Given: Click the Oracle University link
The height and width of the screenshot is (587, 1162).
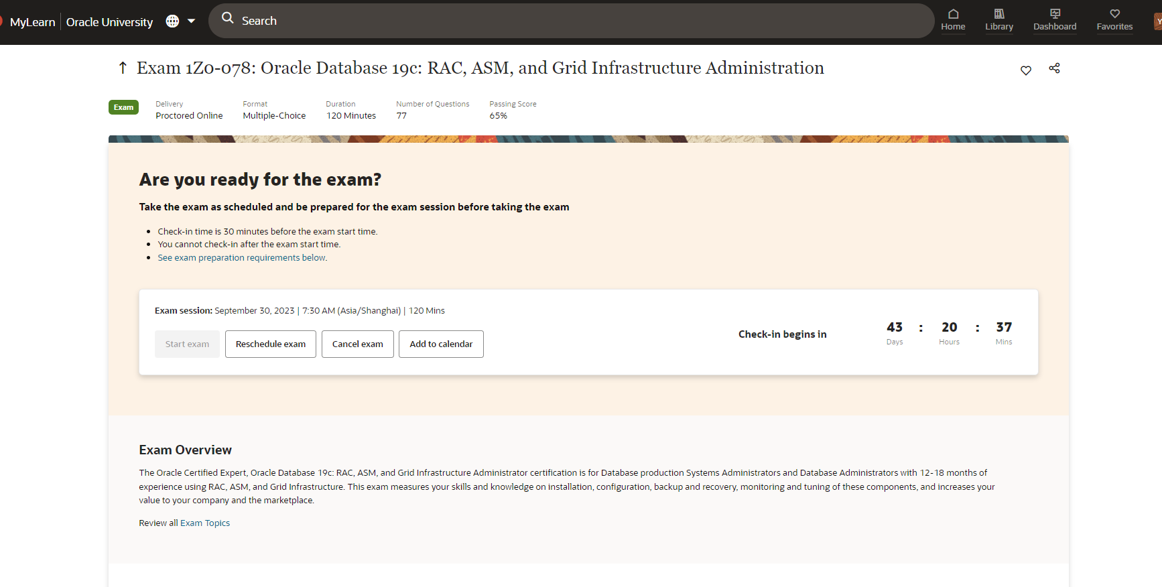Looking at the screenshot, I should point(109,22).
